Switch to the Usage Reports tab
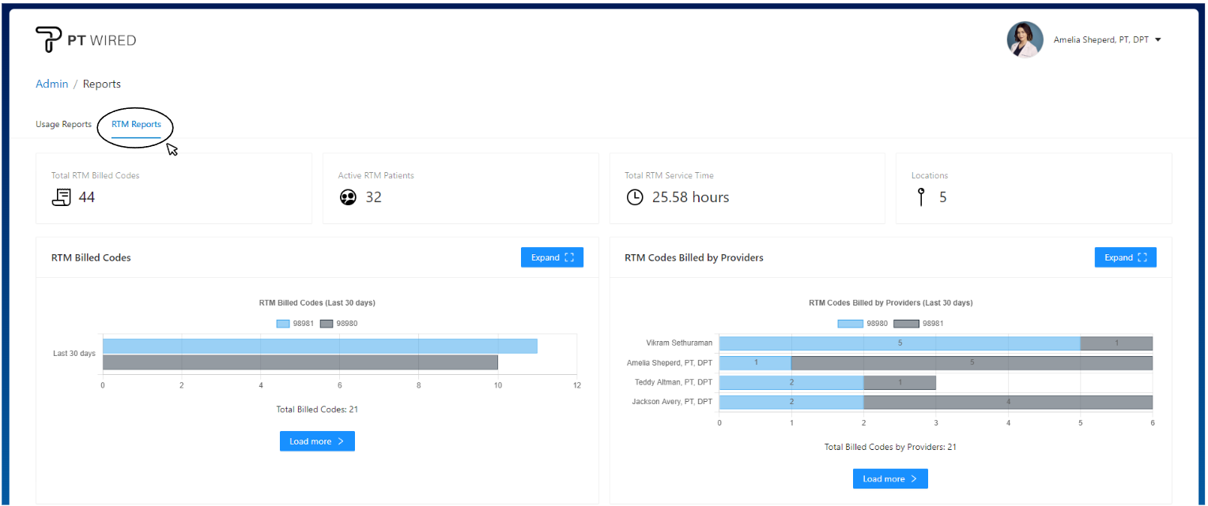 point(63,125)
